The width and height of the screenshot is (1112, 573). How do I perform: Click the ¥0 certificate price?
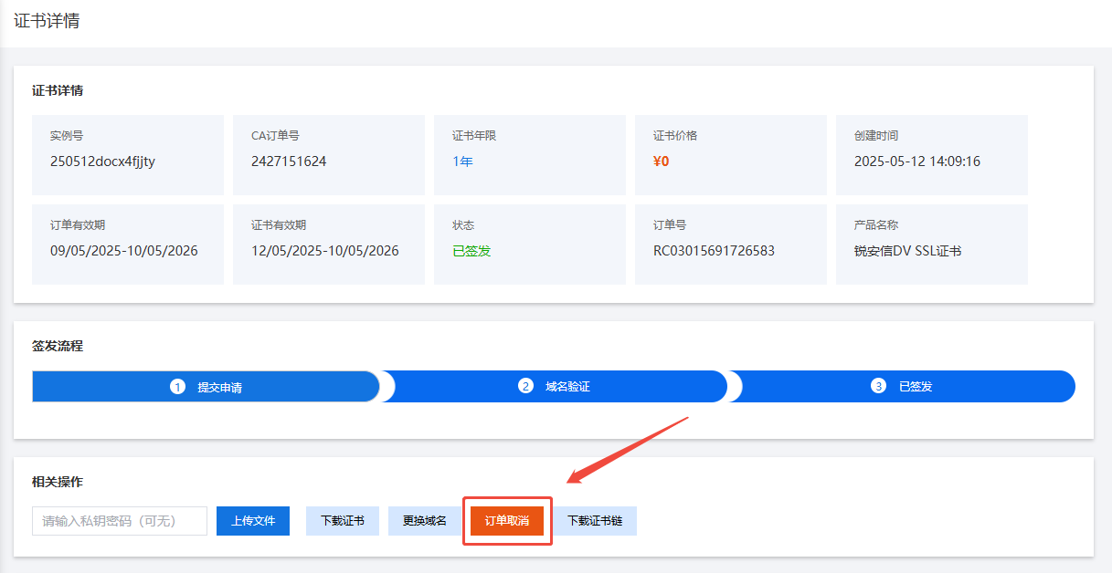(661, 161)
